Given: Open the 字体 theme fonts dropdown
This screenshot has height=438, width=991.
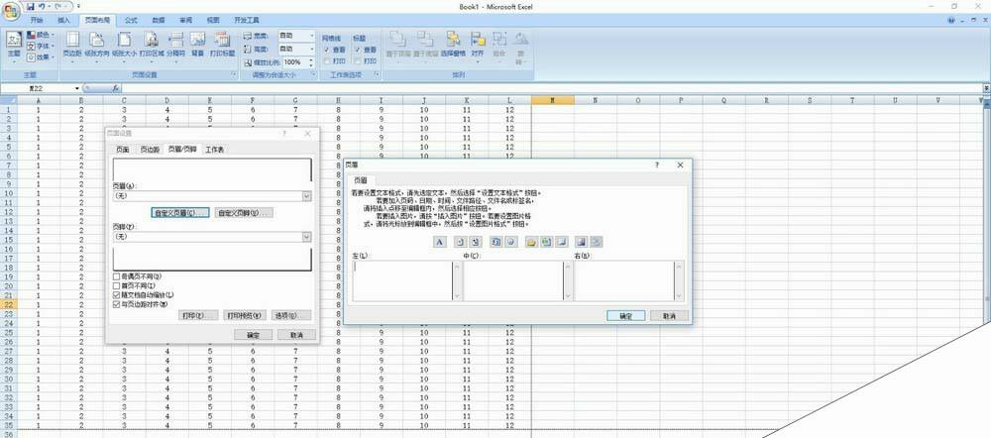Looking at the screenshot, I should (x=41, y=46).
